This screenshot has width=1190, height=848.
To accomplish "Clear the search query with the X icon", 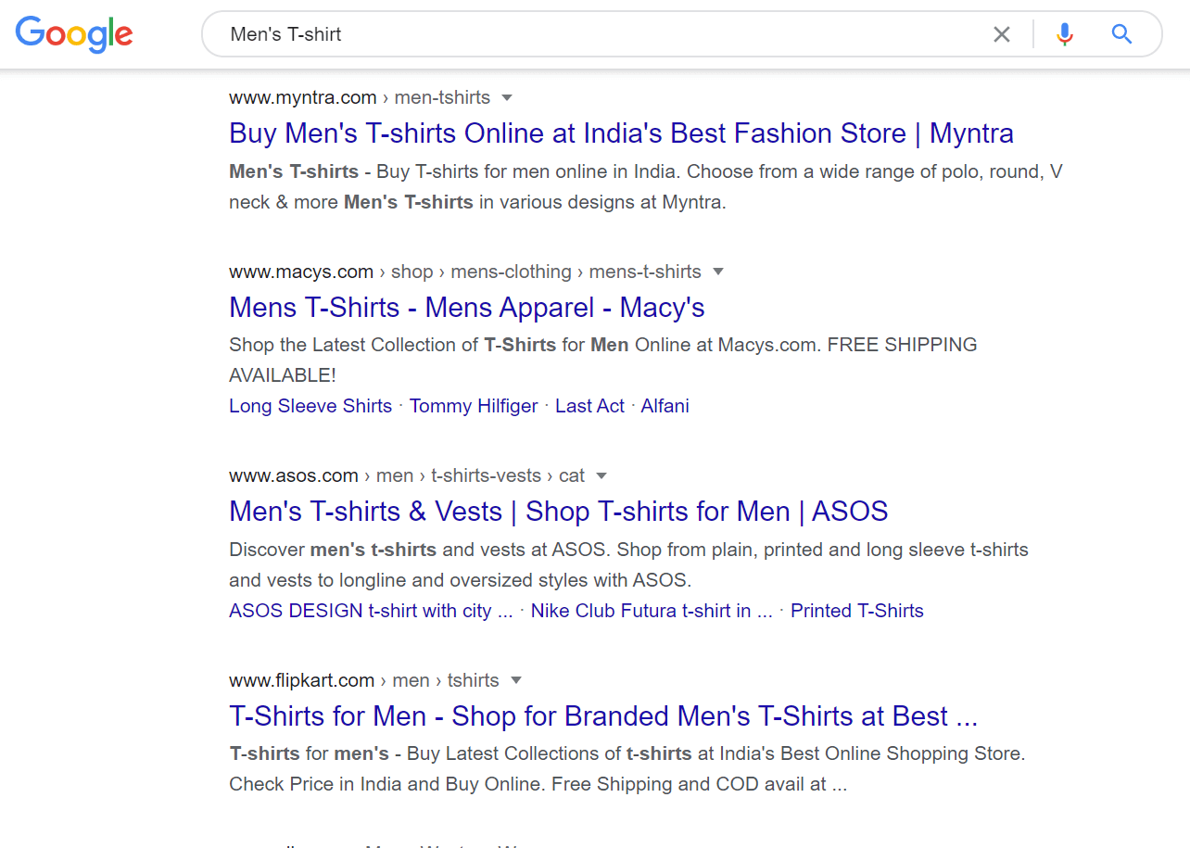I will (1002, 34).
